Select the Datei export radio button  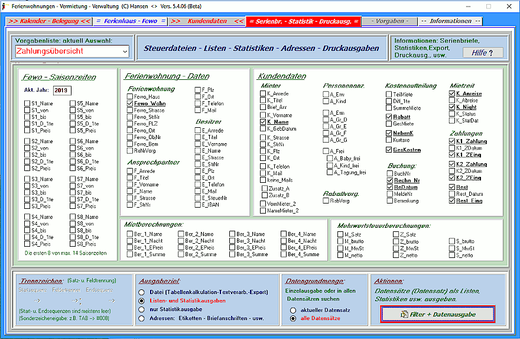142,292
